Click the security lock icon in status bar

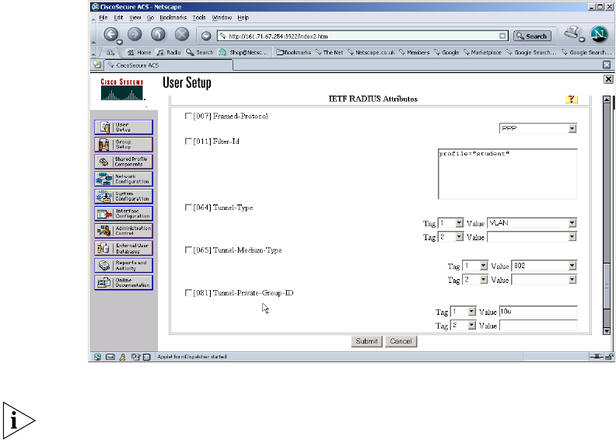tap(609, 356)
